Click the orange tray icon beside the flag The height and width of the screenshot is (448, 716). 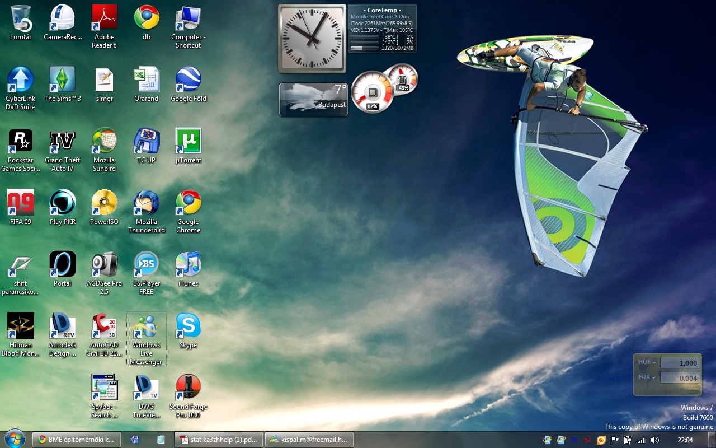(601, 440)
